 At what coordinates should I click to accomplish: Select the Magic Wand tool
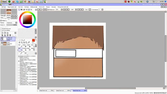click(x=24, y=40)
